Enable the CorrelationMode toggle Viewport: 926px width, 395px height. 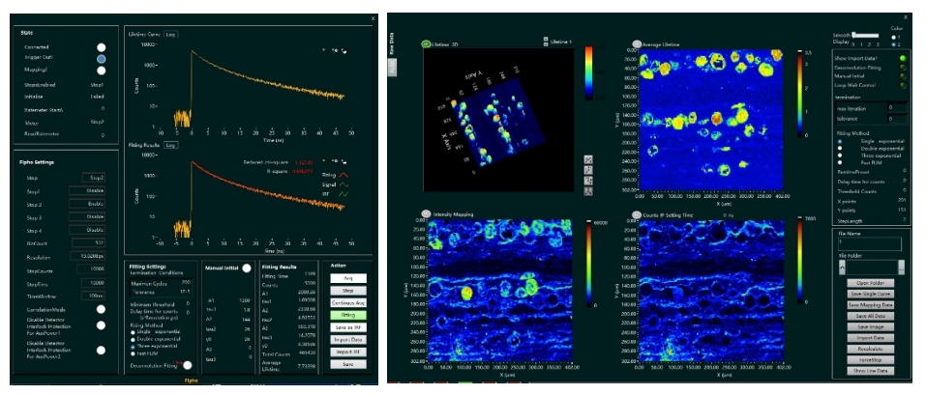(x=101, y=310)
